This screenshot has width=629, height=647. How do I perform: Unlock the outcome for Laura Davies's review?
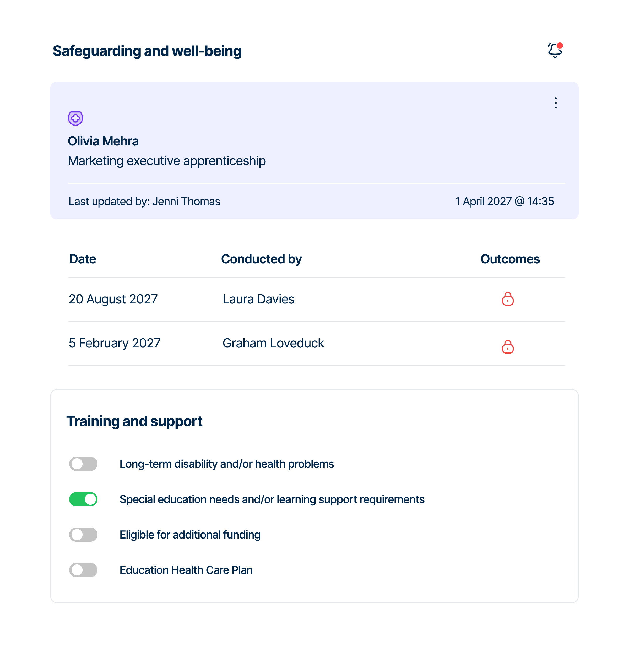coord(507,299)
